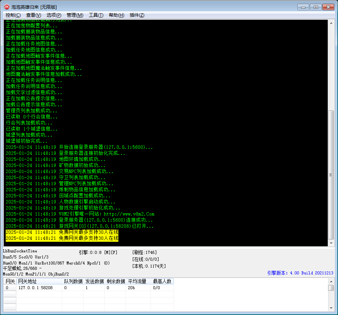The image size is (338, 315).
Task: Click the 最高人数 column header
Action: (x=162, y=281)
